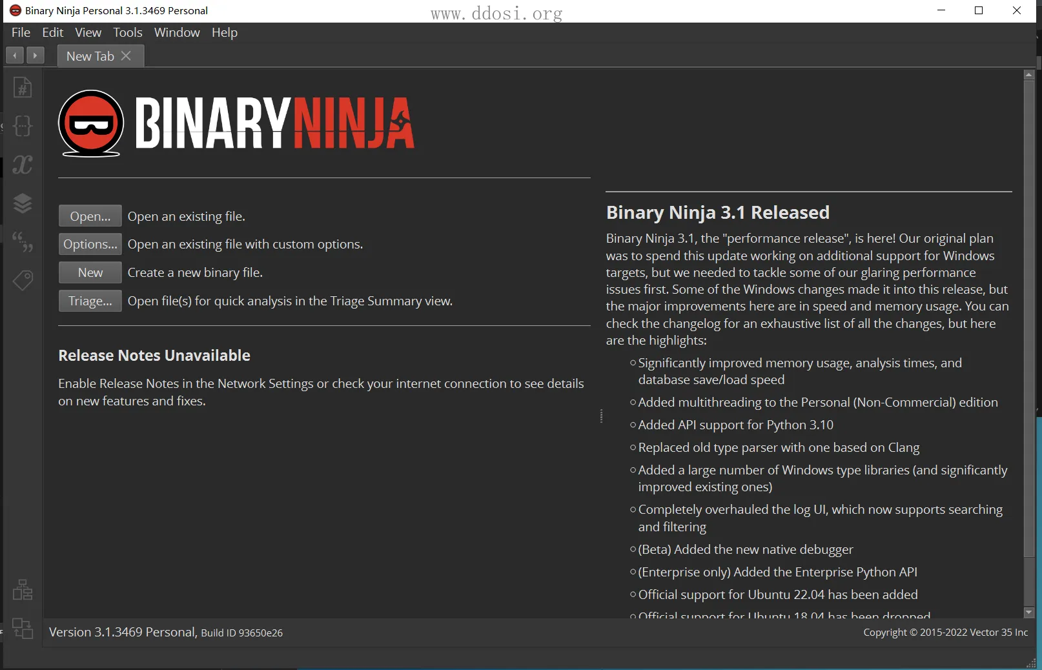The height and width of the screenshot is (670, 1042).
Task: Click the Triage... button
Action: (90, 301)
